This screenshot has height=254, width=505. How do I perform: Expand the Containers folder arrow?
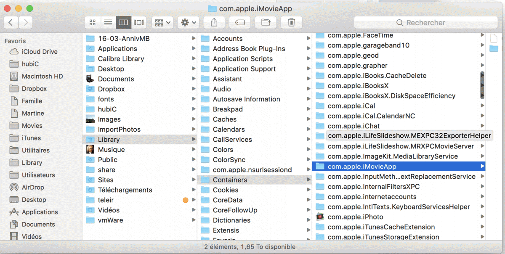pos(308,180)
